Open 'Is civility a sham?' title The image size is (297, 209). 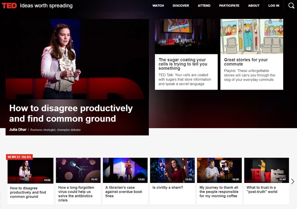click(168, 187)
